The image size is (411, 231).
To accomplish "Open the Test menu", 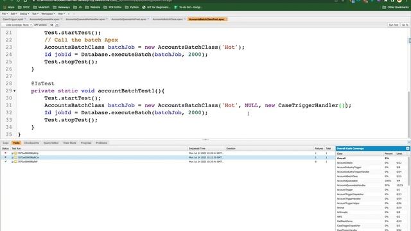I will (35, 13).
